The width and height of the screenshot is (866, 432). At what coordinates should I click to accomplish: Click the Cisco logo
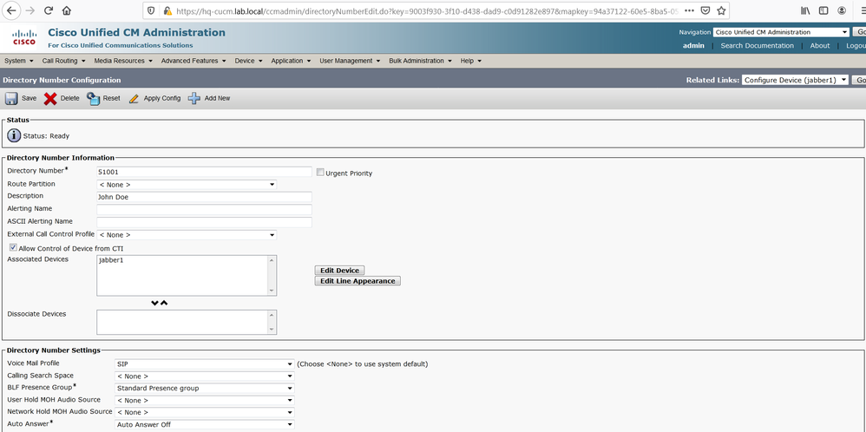point(24,37)
